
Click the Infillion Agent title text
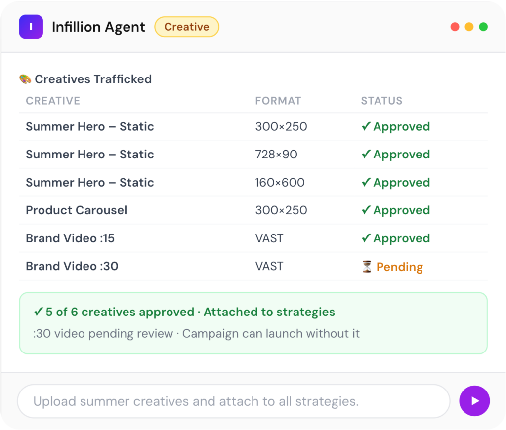tap(98, 27)
